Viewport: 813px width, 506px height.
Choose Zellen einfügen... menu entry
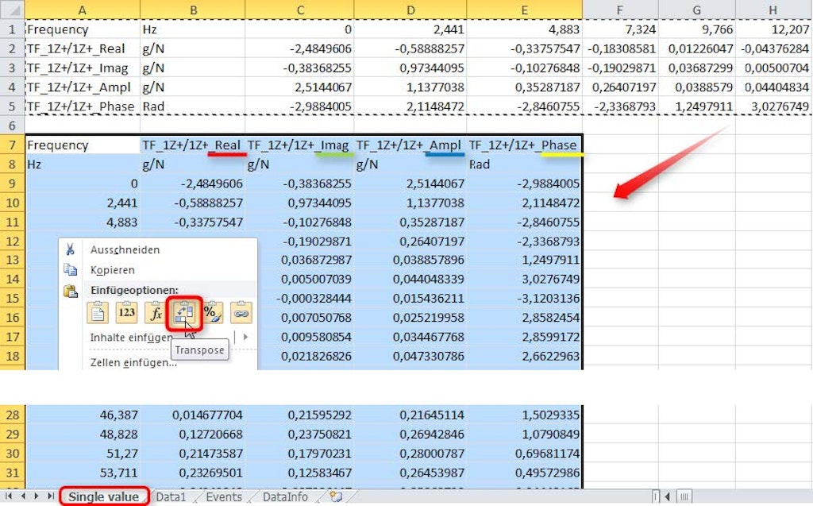pyautogui.click(x=133, y=362)
